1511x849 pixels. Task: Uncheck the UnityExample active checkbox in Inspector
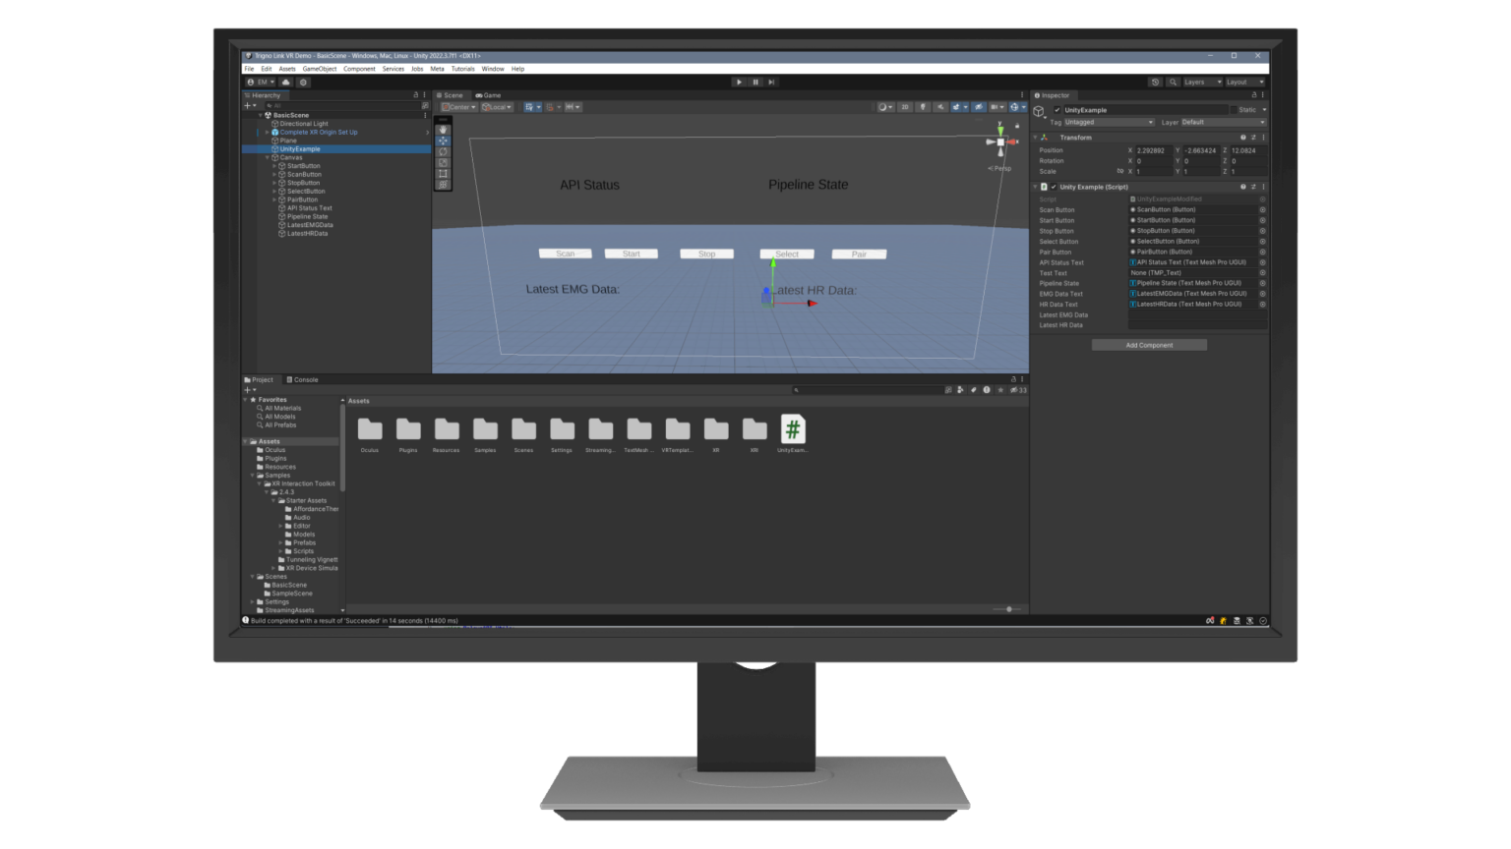[x=1058, y=109]
